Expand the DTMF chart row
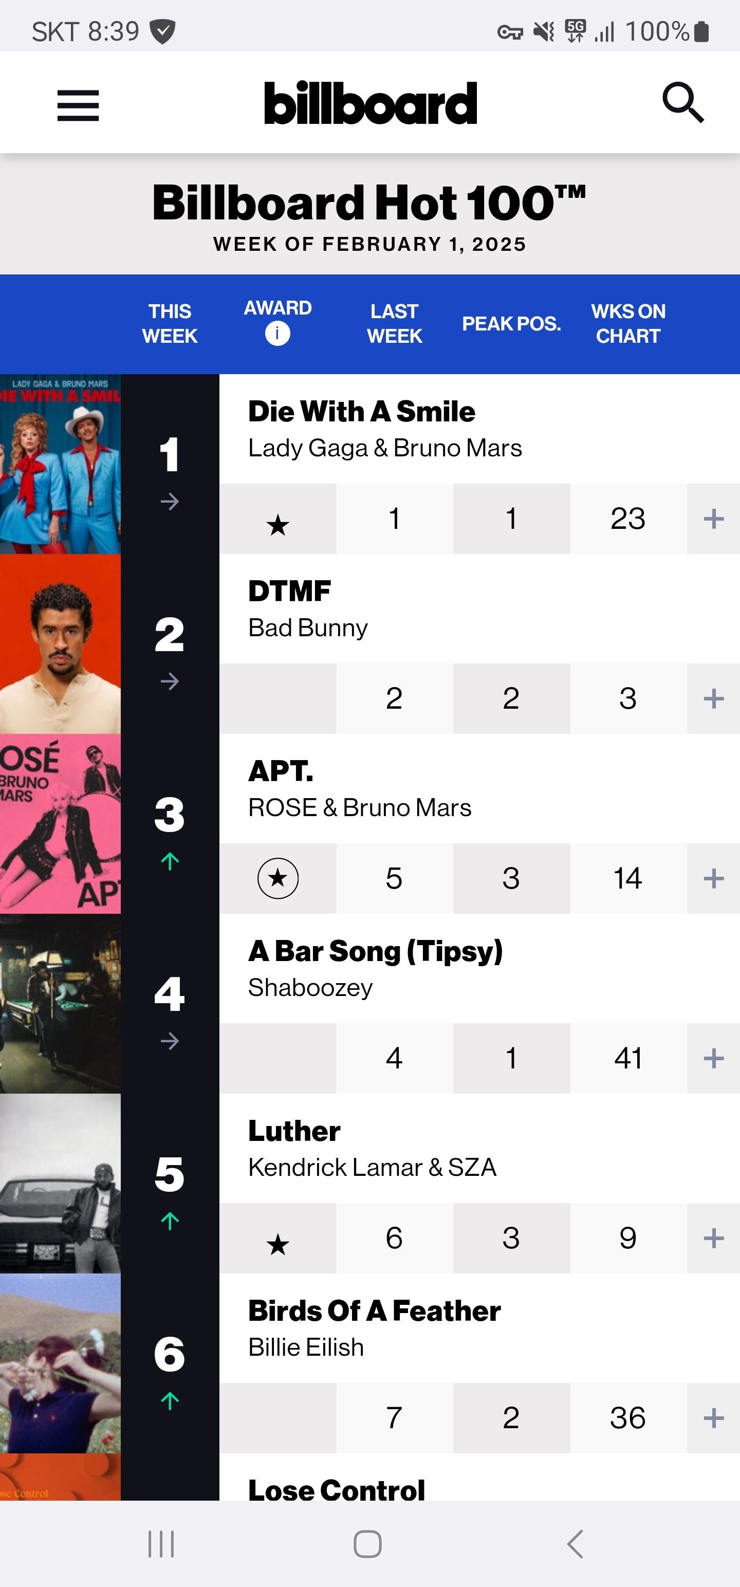Screen dimensions: 740x1587 pos(713,698)
